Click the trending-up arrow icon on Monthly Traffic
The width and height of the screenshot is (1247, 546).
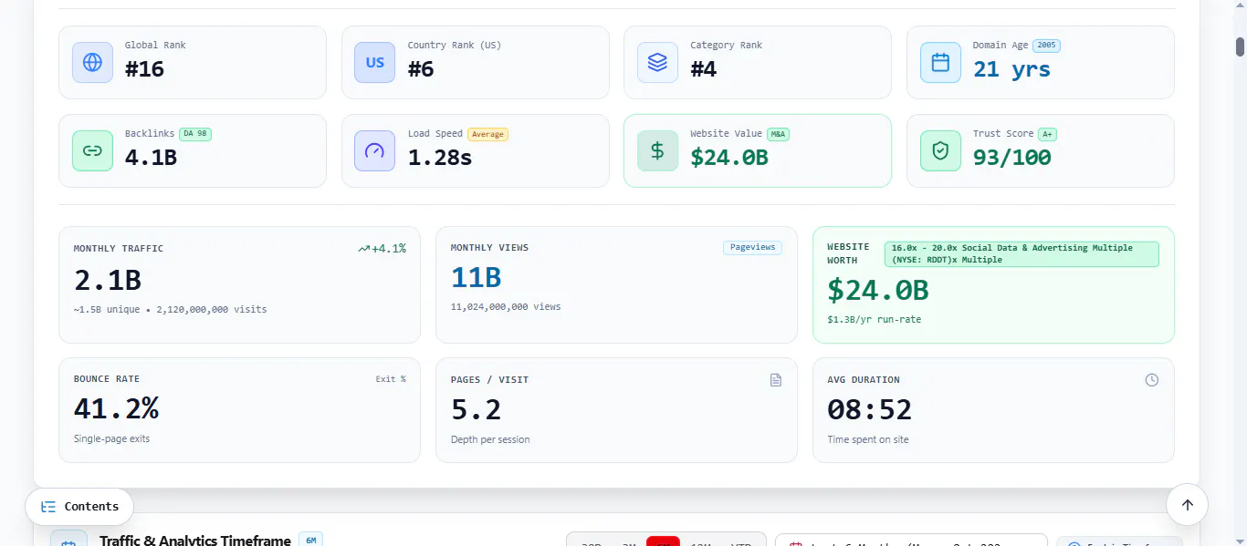tap(363, 248)
